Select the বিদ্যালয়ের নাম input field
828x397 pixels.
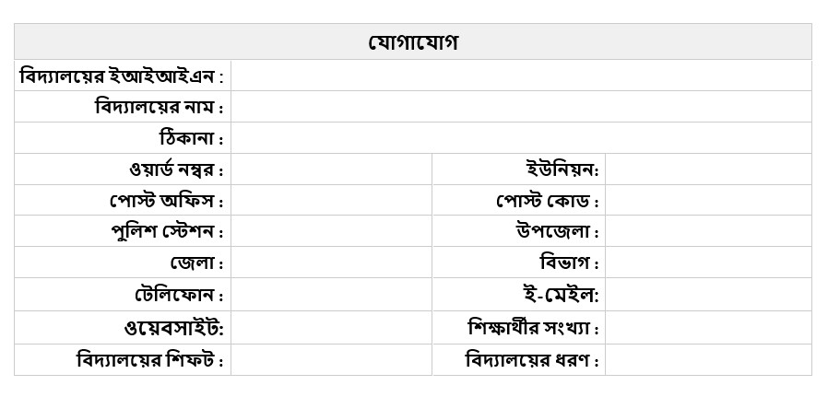(x=521, y=107)
